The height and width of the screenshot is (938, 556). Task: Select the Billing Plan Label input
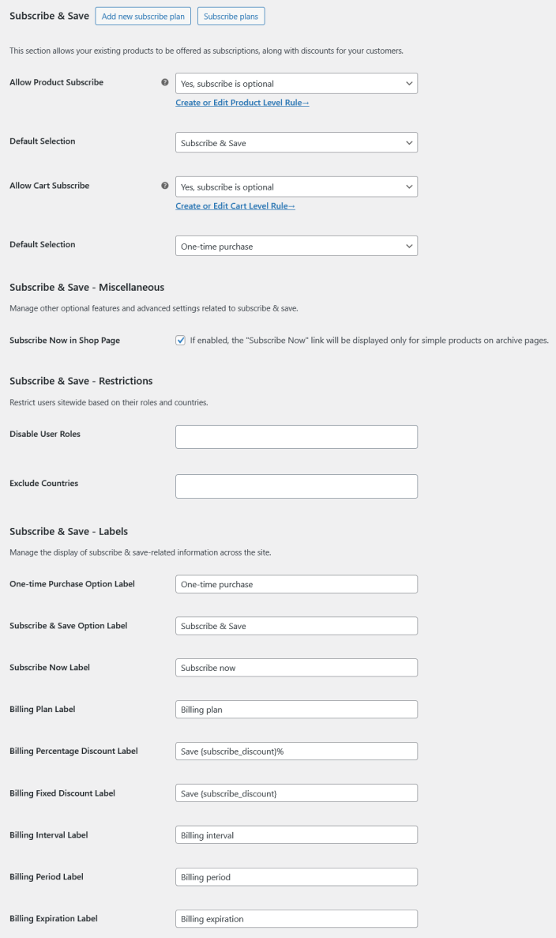[x=296, y=710]
